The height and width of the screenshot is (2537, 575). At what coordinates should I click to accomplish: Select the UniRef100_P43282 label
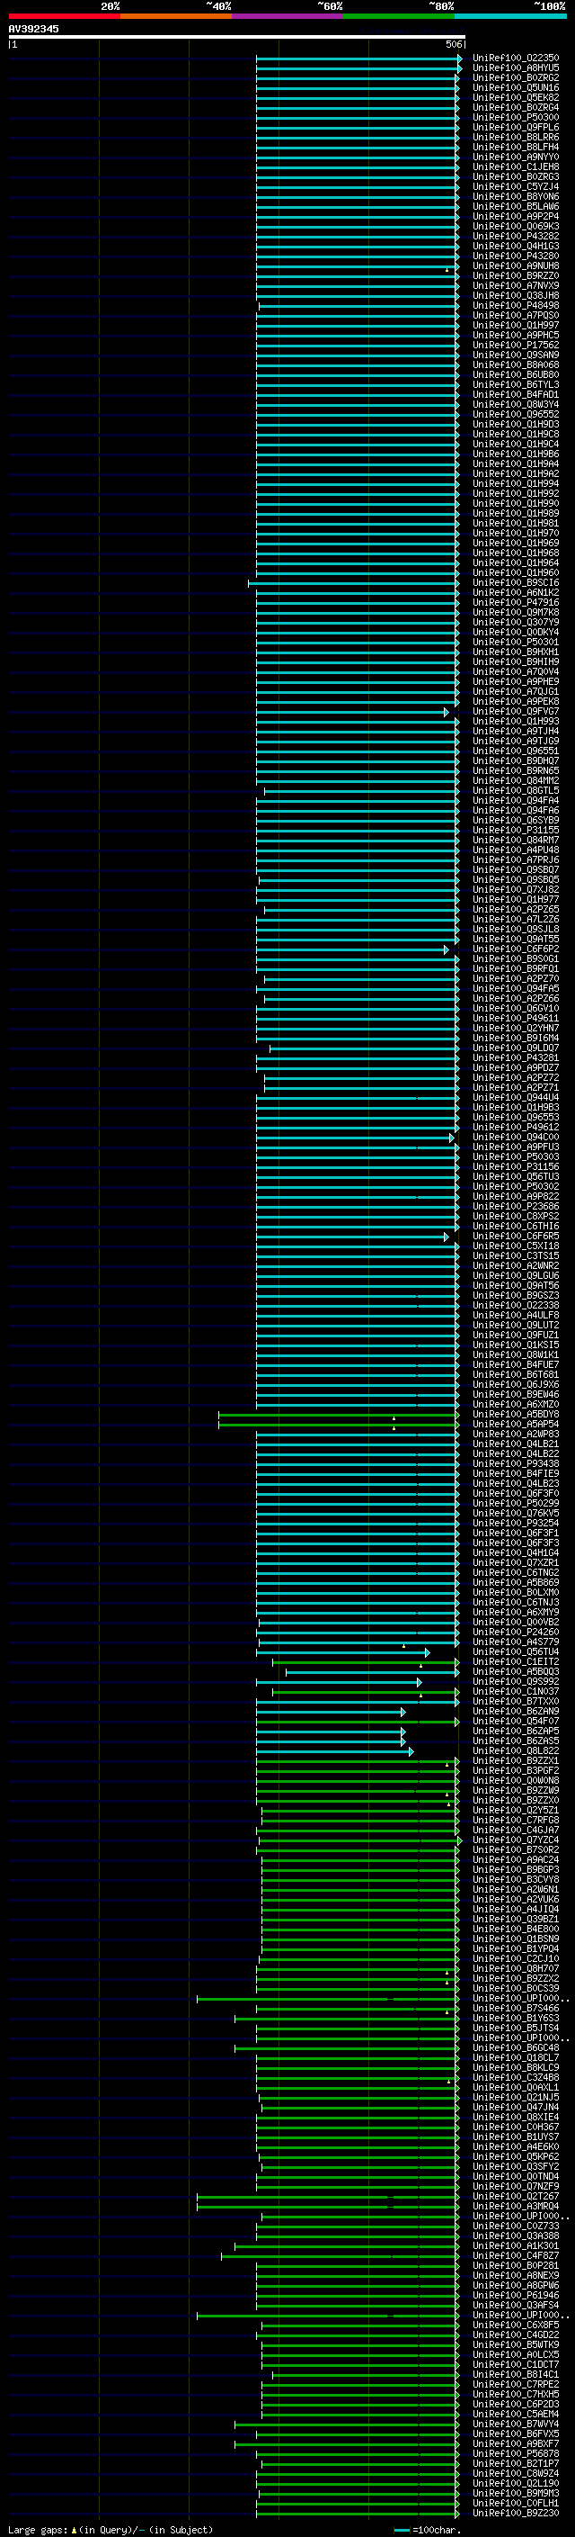click(515, 237)
